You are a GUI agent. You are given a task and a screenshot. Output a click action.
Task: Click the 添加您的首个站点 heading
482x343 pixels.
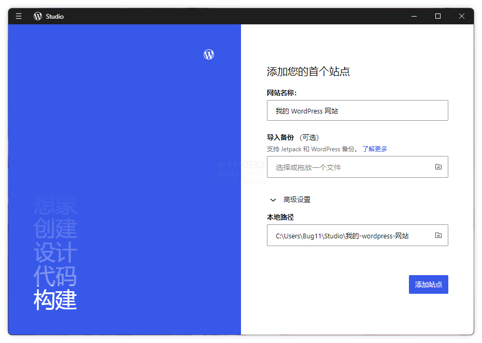tap(308, 72)
